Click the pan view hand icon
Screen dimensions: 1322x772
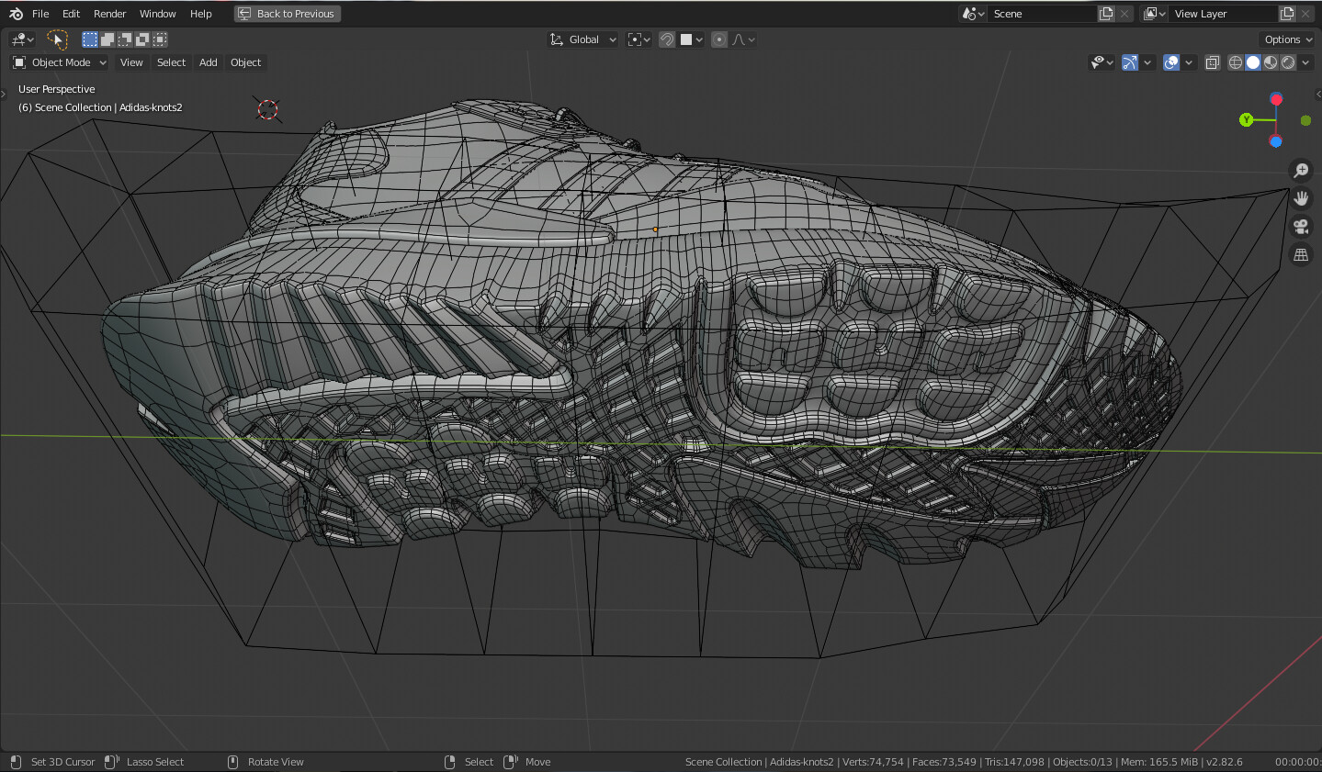[1301, 198]
